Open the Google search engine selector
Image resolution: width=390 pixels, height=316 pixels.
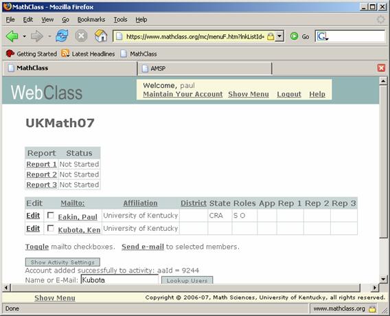pos(322,36)
